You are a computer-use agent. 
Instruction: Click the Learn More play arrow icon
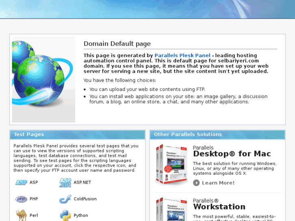(x=196, y=183)
